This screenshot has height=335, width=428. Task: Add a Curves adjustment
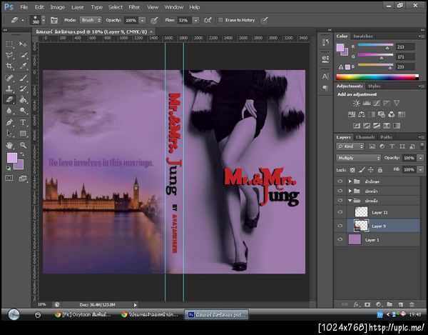point(377,103)
